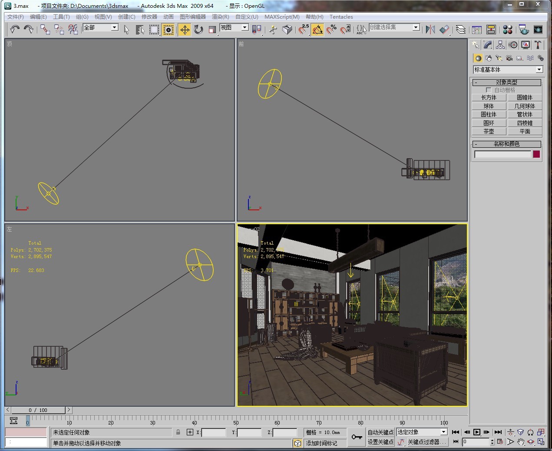Open MAXScript(M) menu
The height and width of the screenshot is (451, 552).
click(x=282, y=17)
